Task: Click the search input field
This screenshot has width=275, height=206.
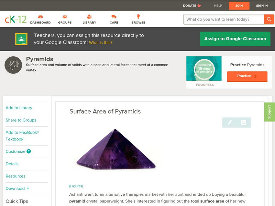Action: point(224,19)
